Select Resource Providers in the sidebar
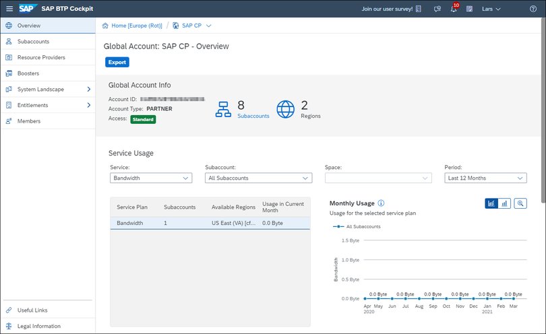The width and height of the screenshot is (546, 334). coord(48,57)
